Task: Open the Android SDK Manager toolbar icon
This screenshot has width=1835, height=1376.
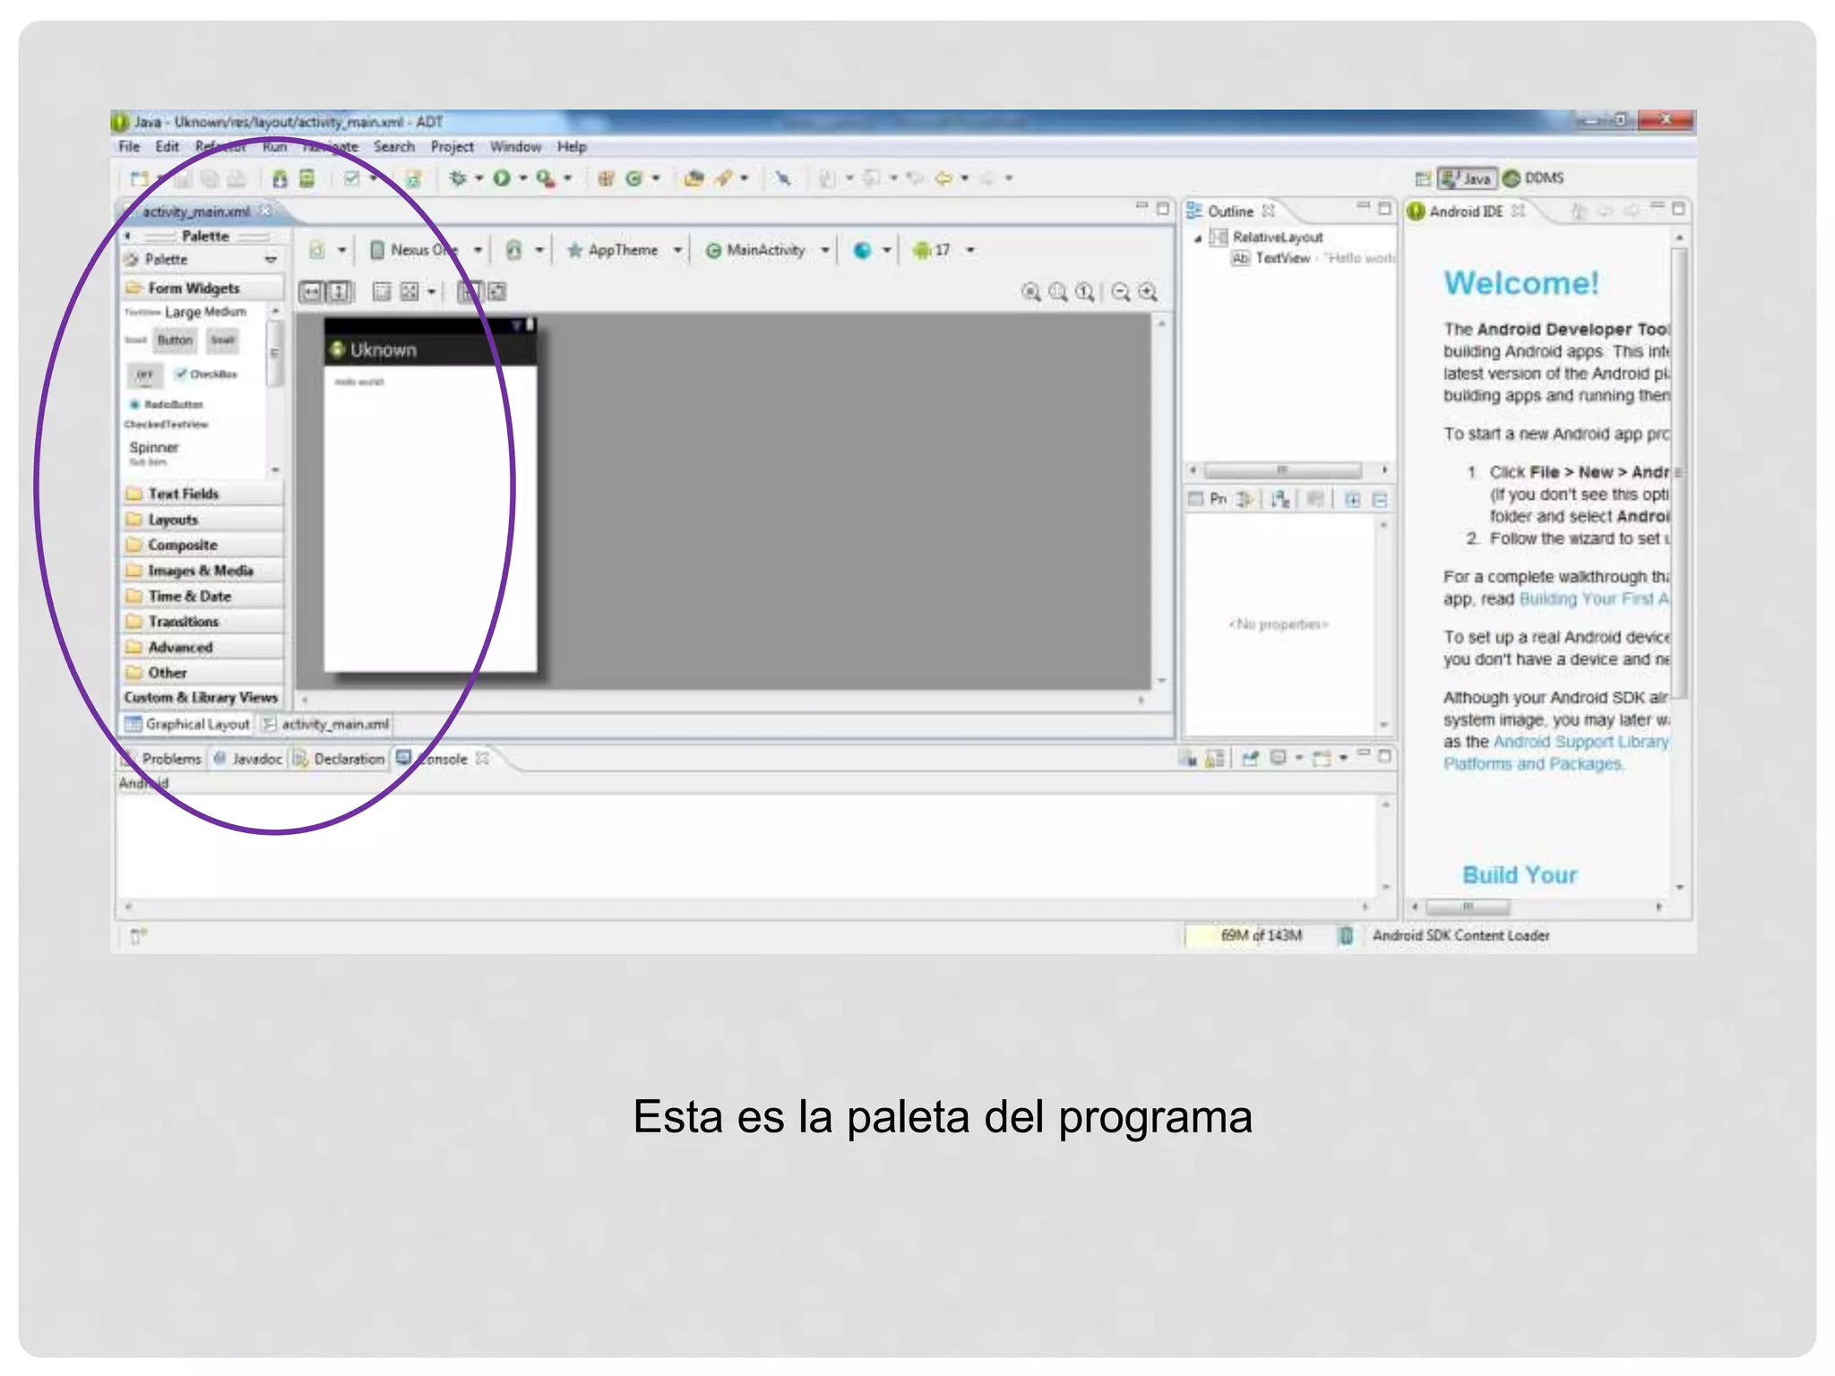Action: coord(280,178)
